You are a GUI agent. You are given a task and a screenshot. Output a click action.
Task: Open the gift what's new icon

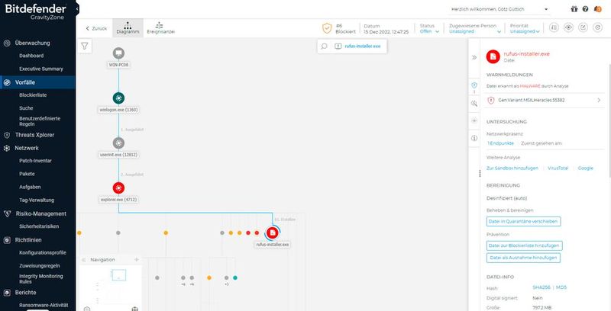(x=574, y=9)
